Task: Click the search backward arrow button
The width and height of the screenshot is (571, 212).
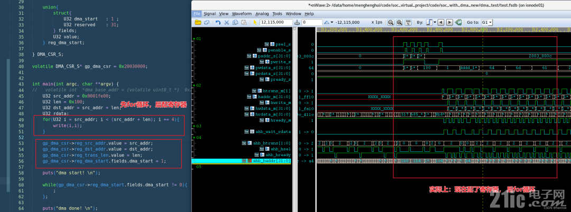Action: point(440,23)
